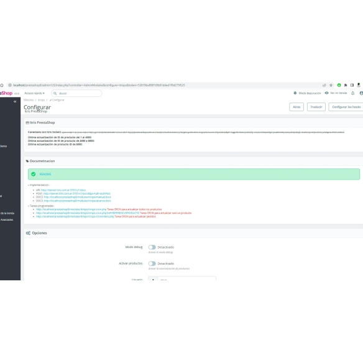Click the 'Tareas programadas' label
363x363 pixels.
pyautogui.click(x=42, y=206)
